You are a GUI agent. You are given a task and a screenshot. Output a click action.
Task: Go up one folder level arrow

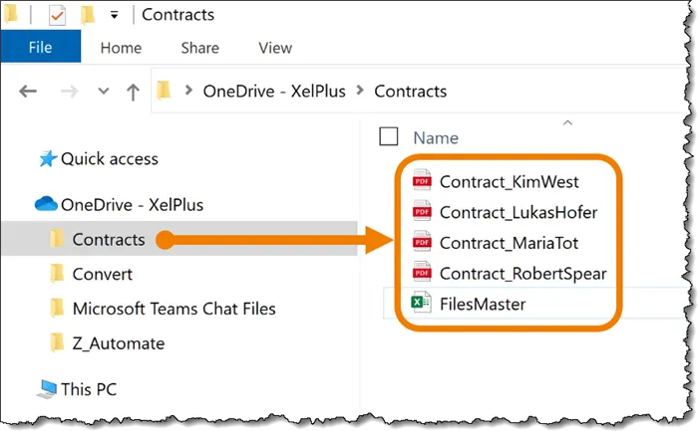click(133, 92)
